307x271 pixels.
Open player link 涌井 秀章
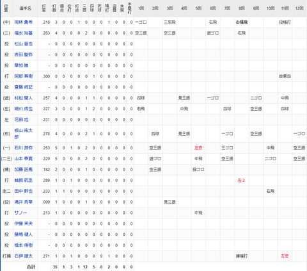pos(24,202)
